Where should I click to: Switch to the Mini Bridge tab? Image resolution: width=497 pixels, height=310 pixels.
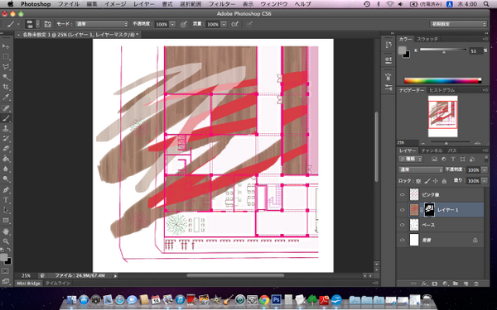(x=28, y=283)
